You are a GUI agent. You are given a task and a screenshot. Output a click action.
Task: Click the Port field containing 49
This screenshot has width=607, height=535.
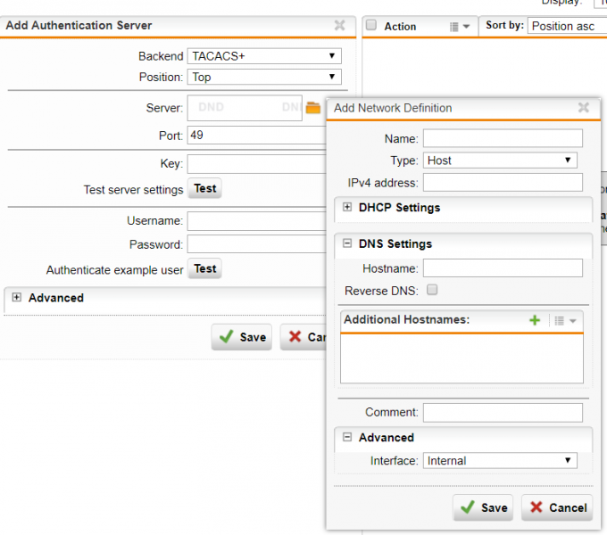pyautogui.click(x=257, y=136)
